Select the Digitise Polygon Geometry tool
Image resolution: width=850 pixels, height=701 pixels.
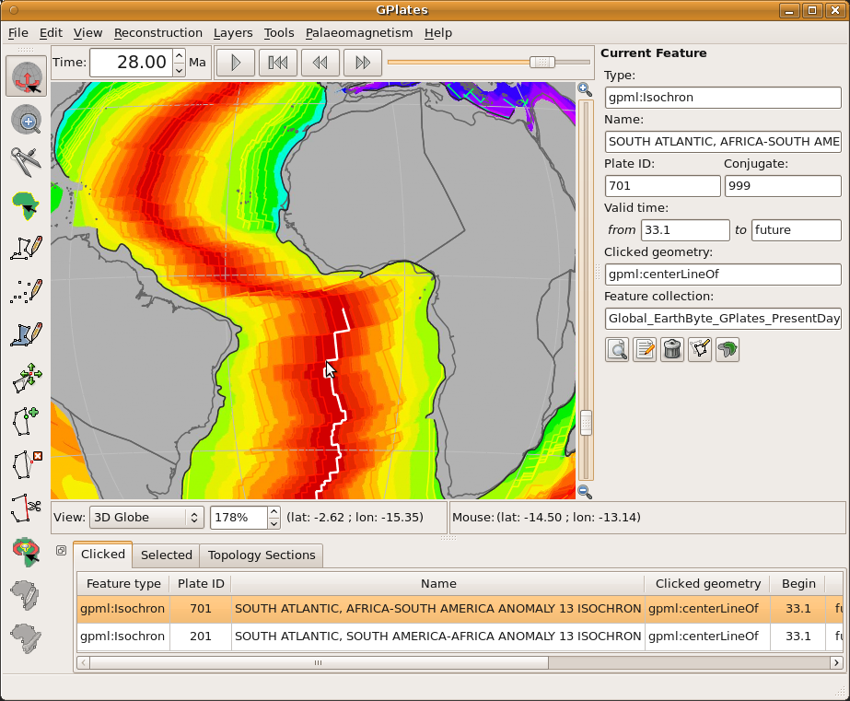click(26, 334)
